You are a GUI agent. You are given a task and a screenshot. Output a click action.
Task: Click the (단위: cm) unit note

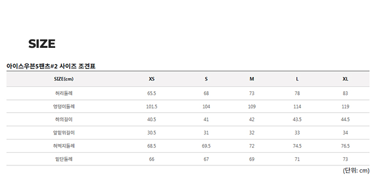(356, 170)
